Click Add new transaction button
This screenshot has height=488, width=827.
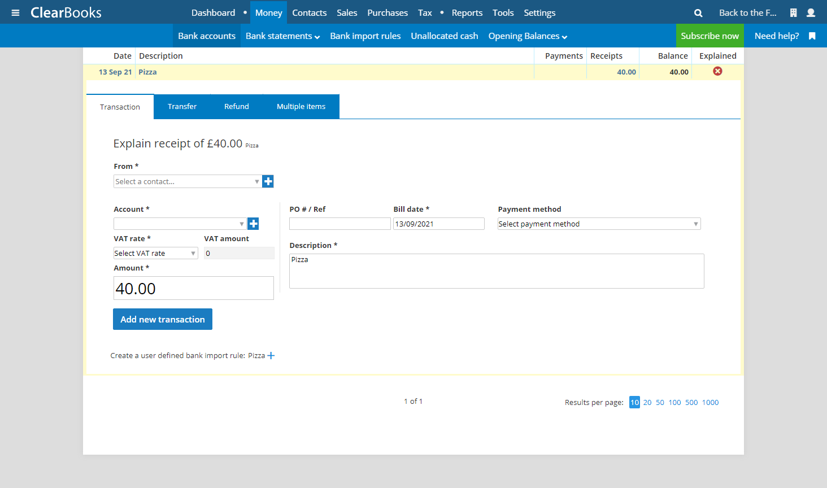[163, 319]
